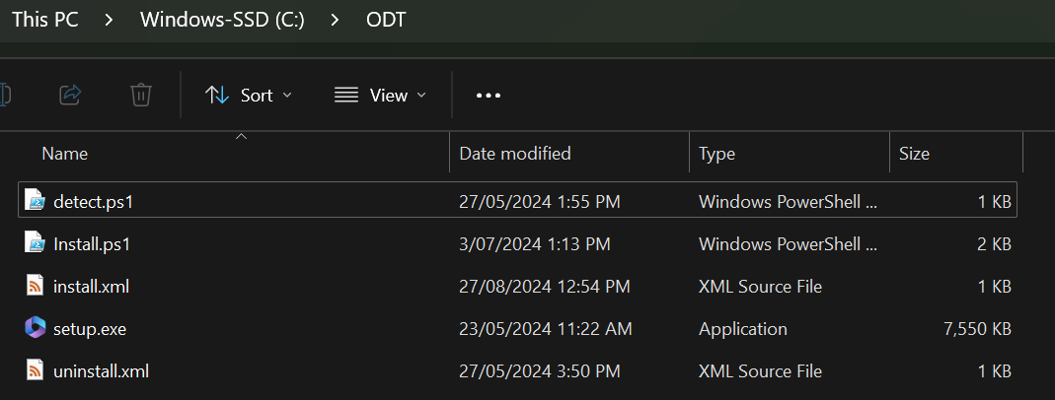Click the setup.exe Office application icon
Viewport: 1055px width, 400px height.
point(35,329)
